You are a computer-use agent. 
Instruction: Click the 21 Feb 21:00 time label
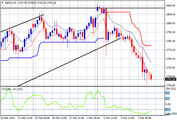click(x=25, y=118)
